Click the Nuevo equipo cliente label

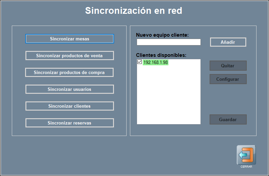pyautogui.click(x=162, y=35)
